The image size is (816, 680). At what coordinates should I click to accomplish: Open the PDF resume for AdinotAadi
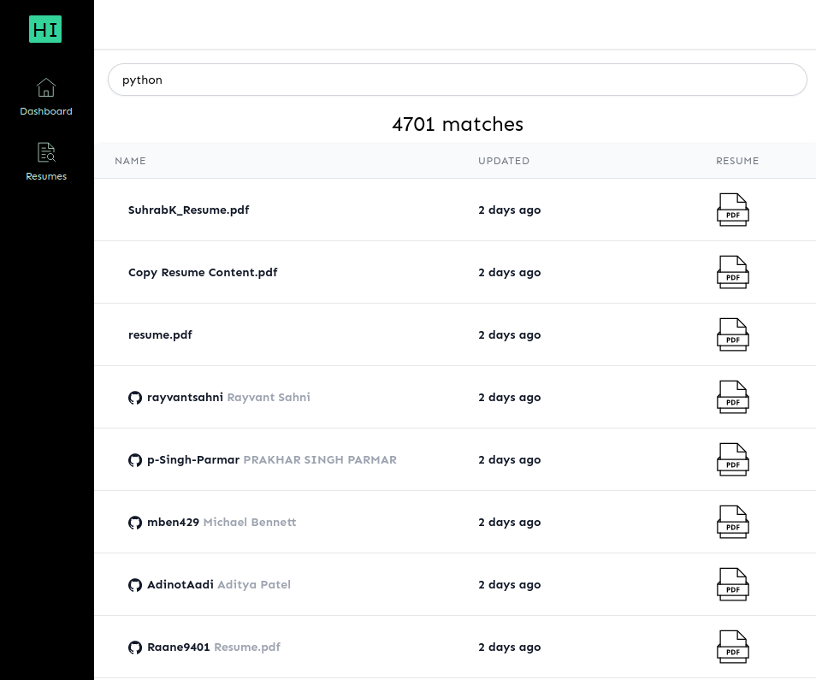[732, 584]
